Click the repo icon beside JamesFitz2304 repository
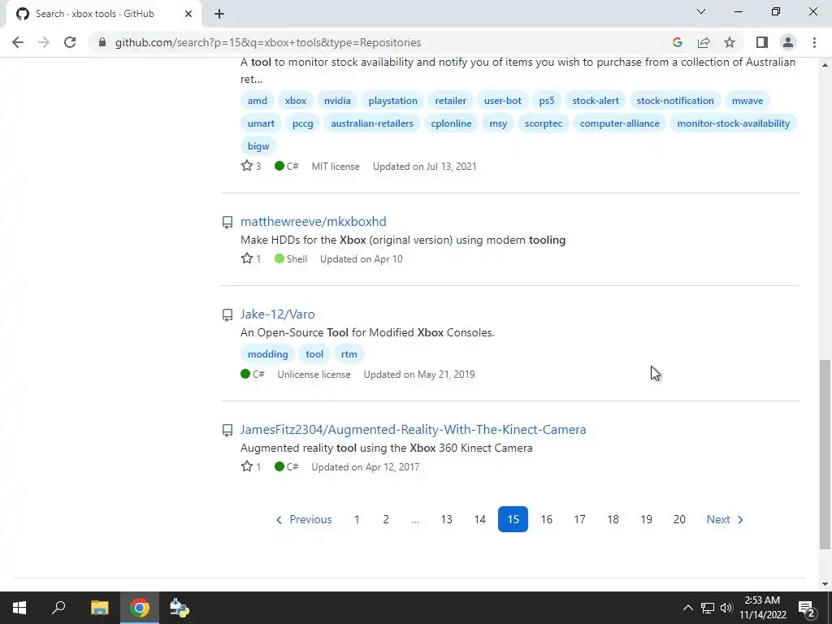This screenshot has height=624, width=832. 227,431
